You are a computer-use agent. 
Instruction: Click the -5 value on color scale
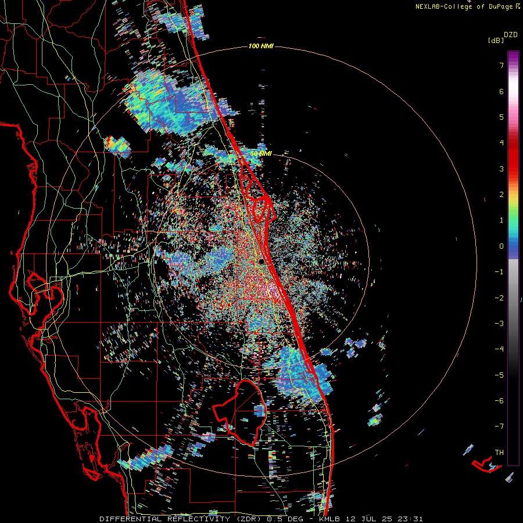(499, 375)
